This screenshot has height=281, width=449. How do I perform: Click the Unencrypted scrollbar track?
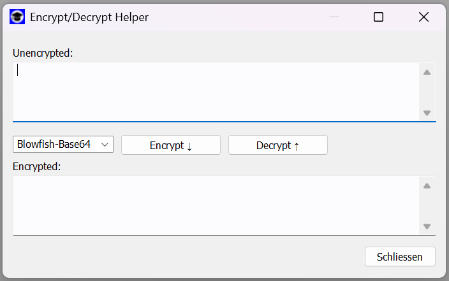tap(427, 92)
